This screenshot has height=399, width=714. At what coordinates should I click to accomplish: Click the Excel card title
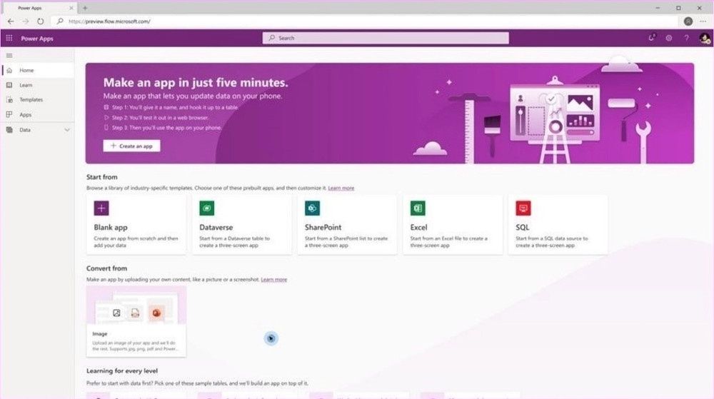click(x=418, y=228)
